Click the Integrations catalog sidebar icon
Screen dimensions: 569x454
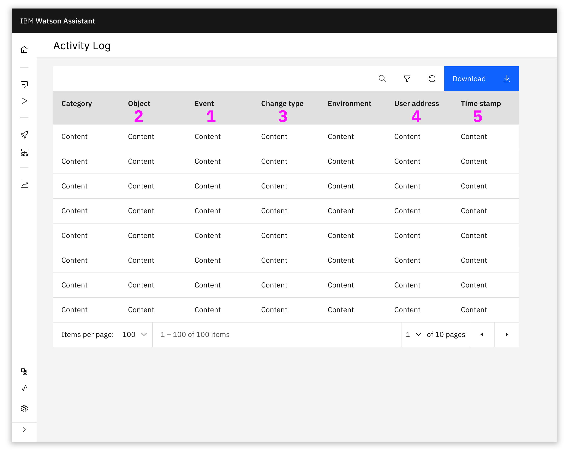pyautogui.click(x=24, y=372)
